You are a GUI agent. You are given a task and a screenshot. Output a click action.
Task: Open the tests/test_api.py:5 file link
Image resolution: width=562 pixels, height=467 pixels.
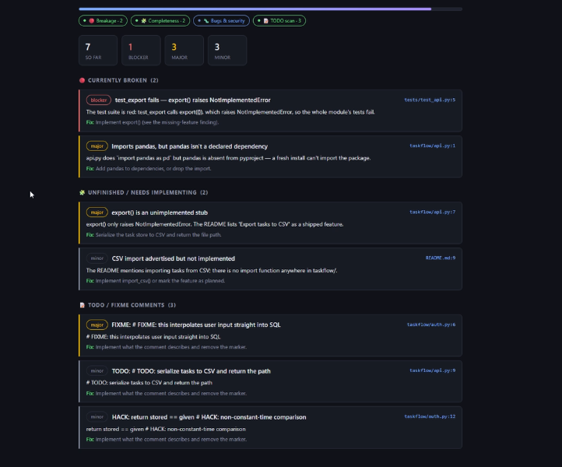coord(430,100)
